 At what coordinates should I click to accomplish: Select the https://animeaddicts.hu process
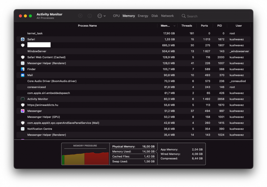point(43,105)
